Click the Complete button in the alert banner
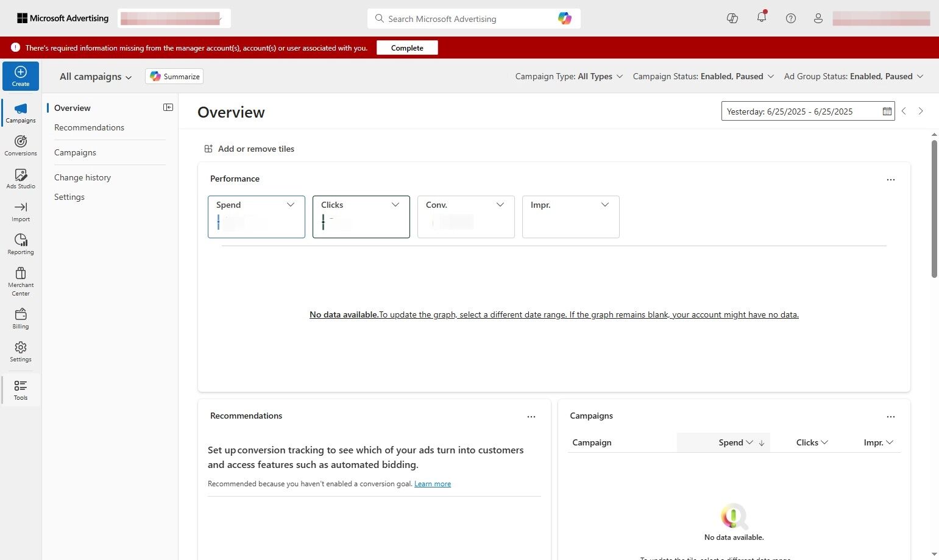Viewport: 939px width, 560px height. click(406, 48)
